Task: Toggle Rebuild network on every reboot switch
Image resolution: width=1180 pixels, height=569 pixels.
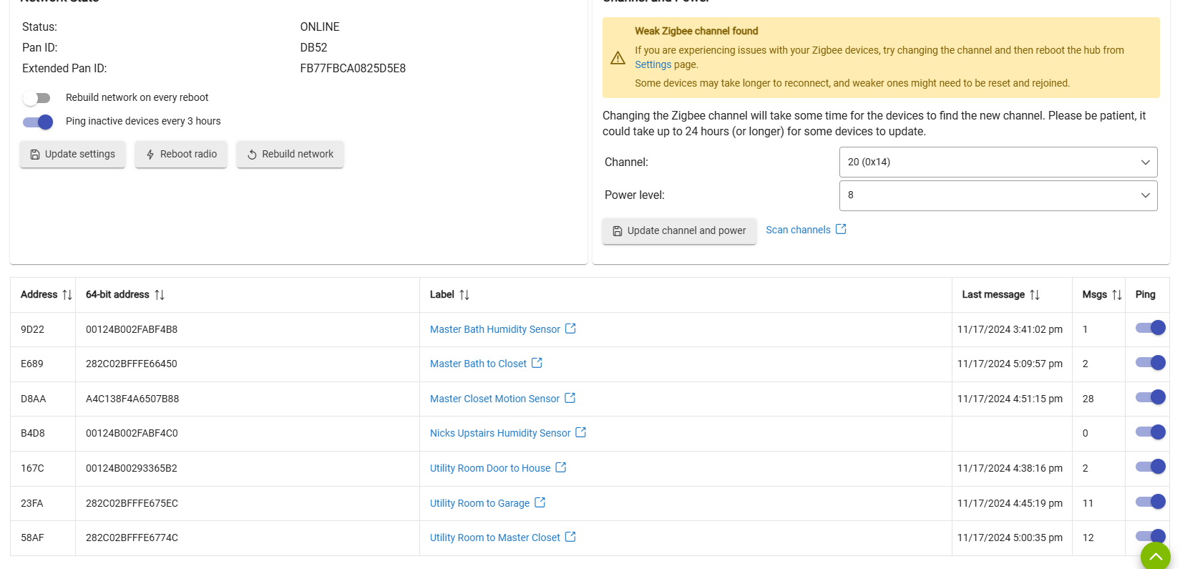Action: click(x=36, y=98)
